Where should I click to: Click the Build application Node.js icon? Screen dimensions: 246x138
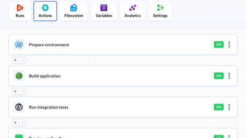click(19, 76)
